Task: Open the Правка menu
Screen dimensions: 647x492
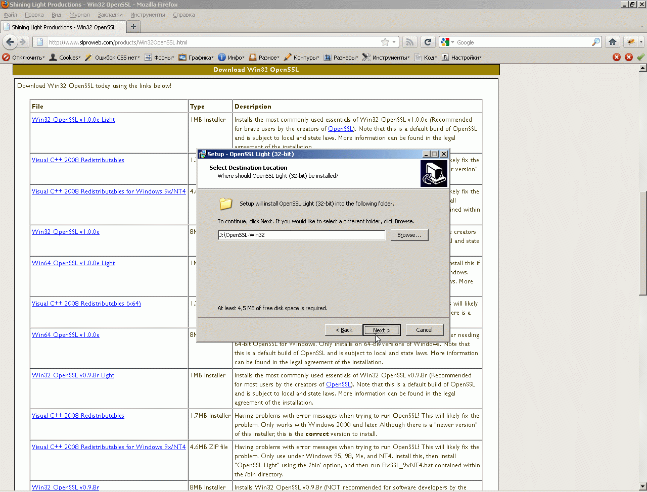Action: click(34, 15)
